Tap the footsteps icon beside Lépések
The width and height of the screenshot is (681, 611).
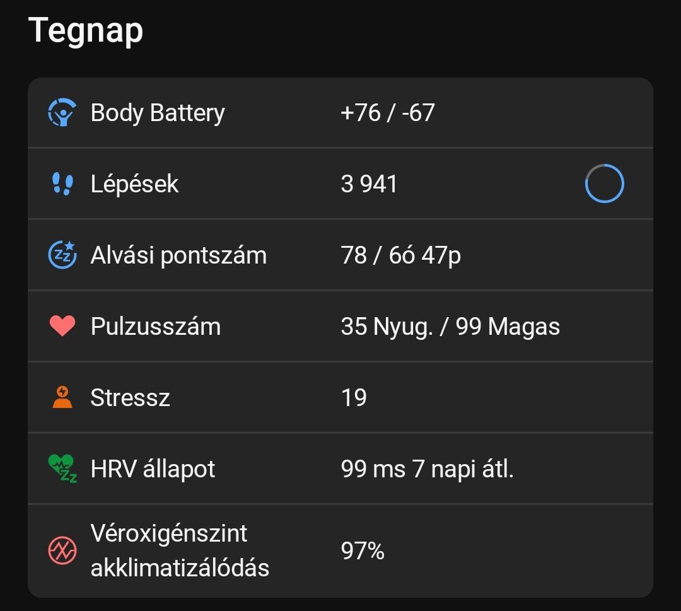click(x=62, y=183)
